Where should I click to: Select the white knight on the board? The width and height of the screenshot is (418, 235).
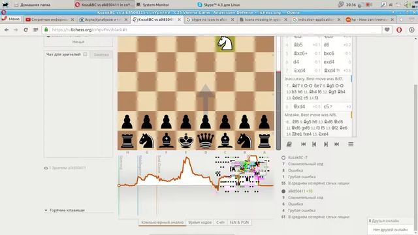tap(225, 43)
